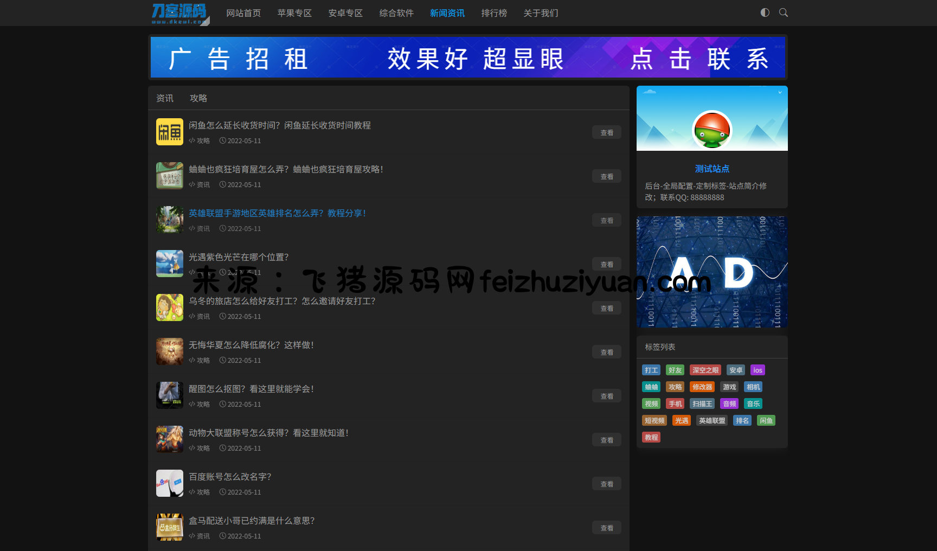Go to 排行榜 in the navigation bar
Image resolution: width=937 pixels, height=551 pixels.
[x=494, y=13]
